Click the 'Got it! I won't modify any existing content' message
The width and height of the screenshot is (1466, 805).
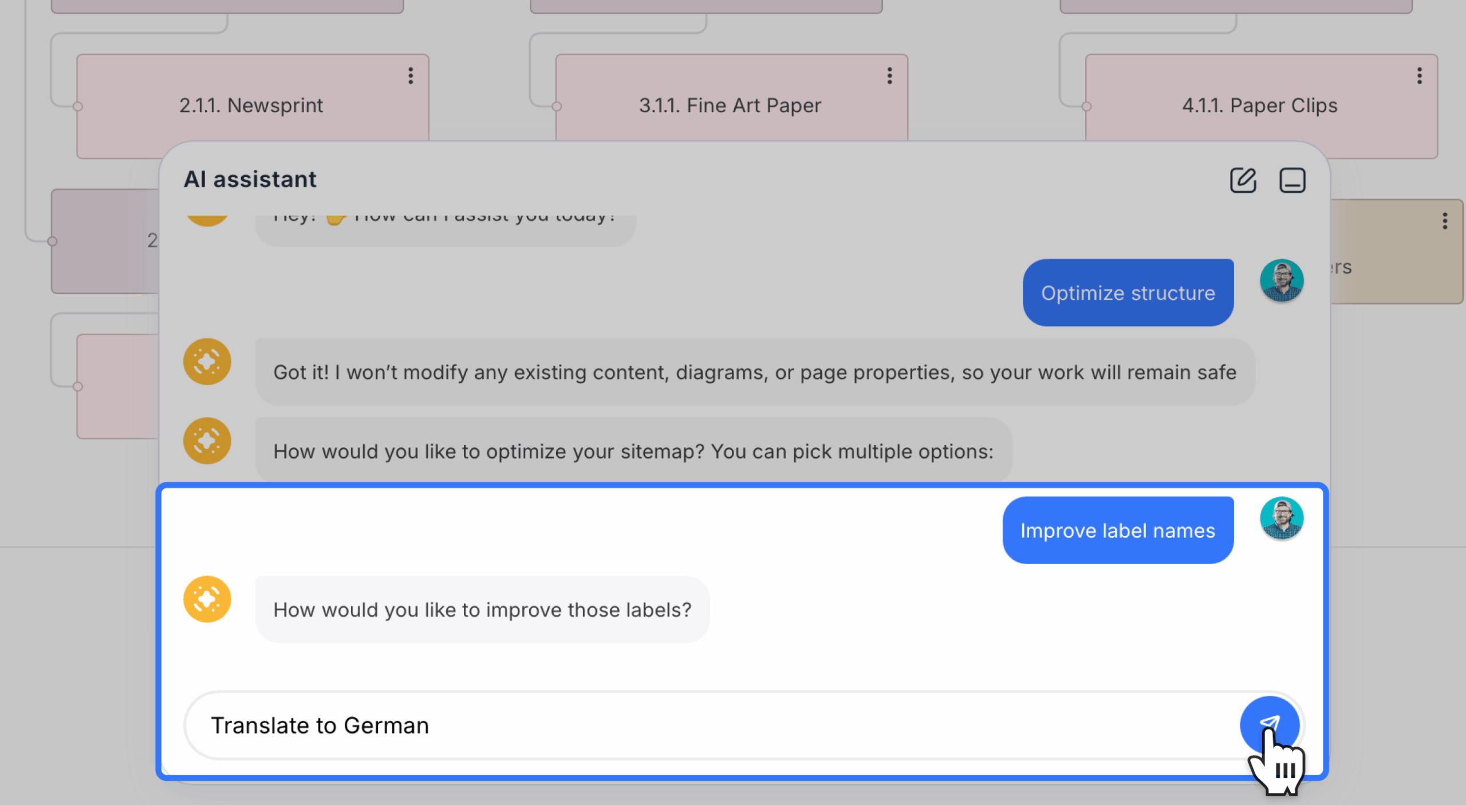pos(755,372)
